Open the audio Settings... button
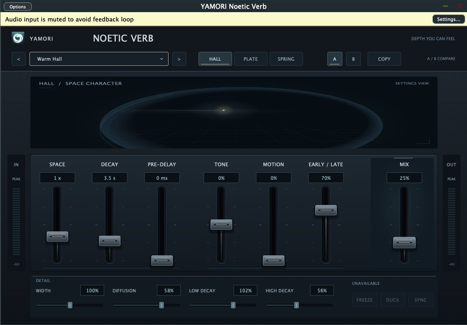This screenshot has height=325, width=467. point(448,19)
